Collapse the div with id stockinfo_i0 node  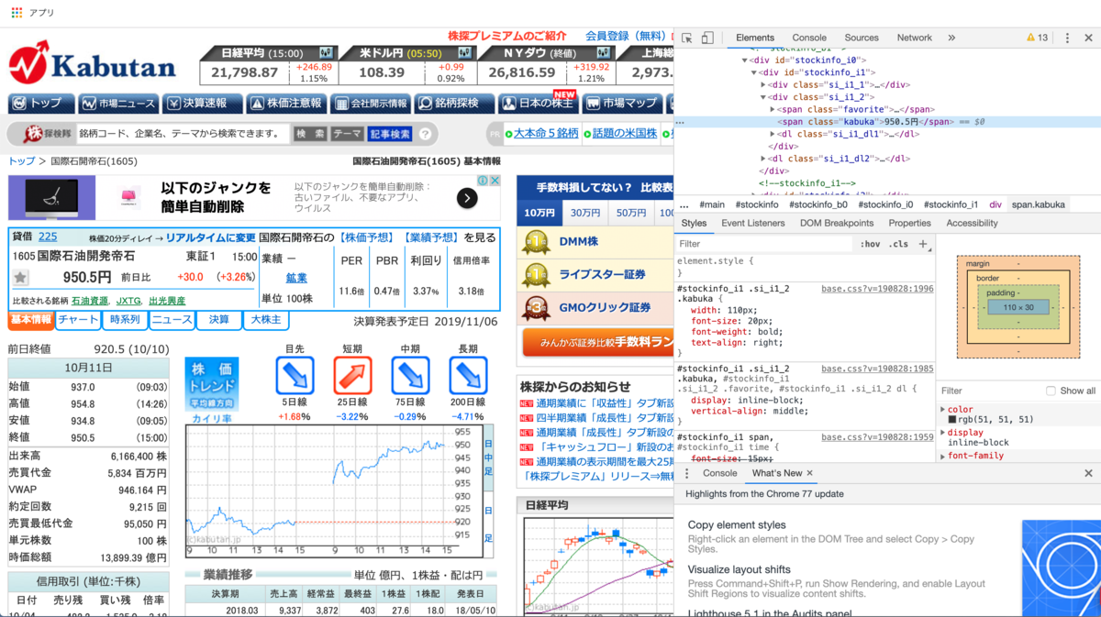[743, 59]
